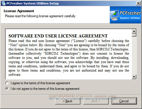Click the license scrollbar thumb

(x=134, y=35)
